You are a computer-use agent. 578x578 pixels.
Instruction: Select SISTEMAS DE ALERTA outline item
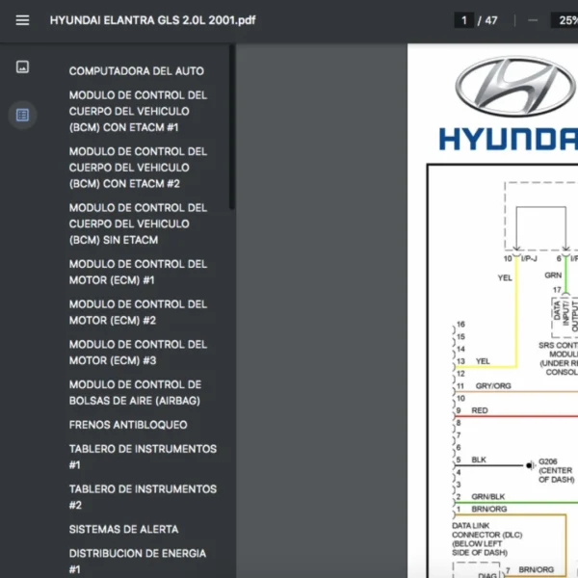[124, 529]
